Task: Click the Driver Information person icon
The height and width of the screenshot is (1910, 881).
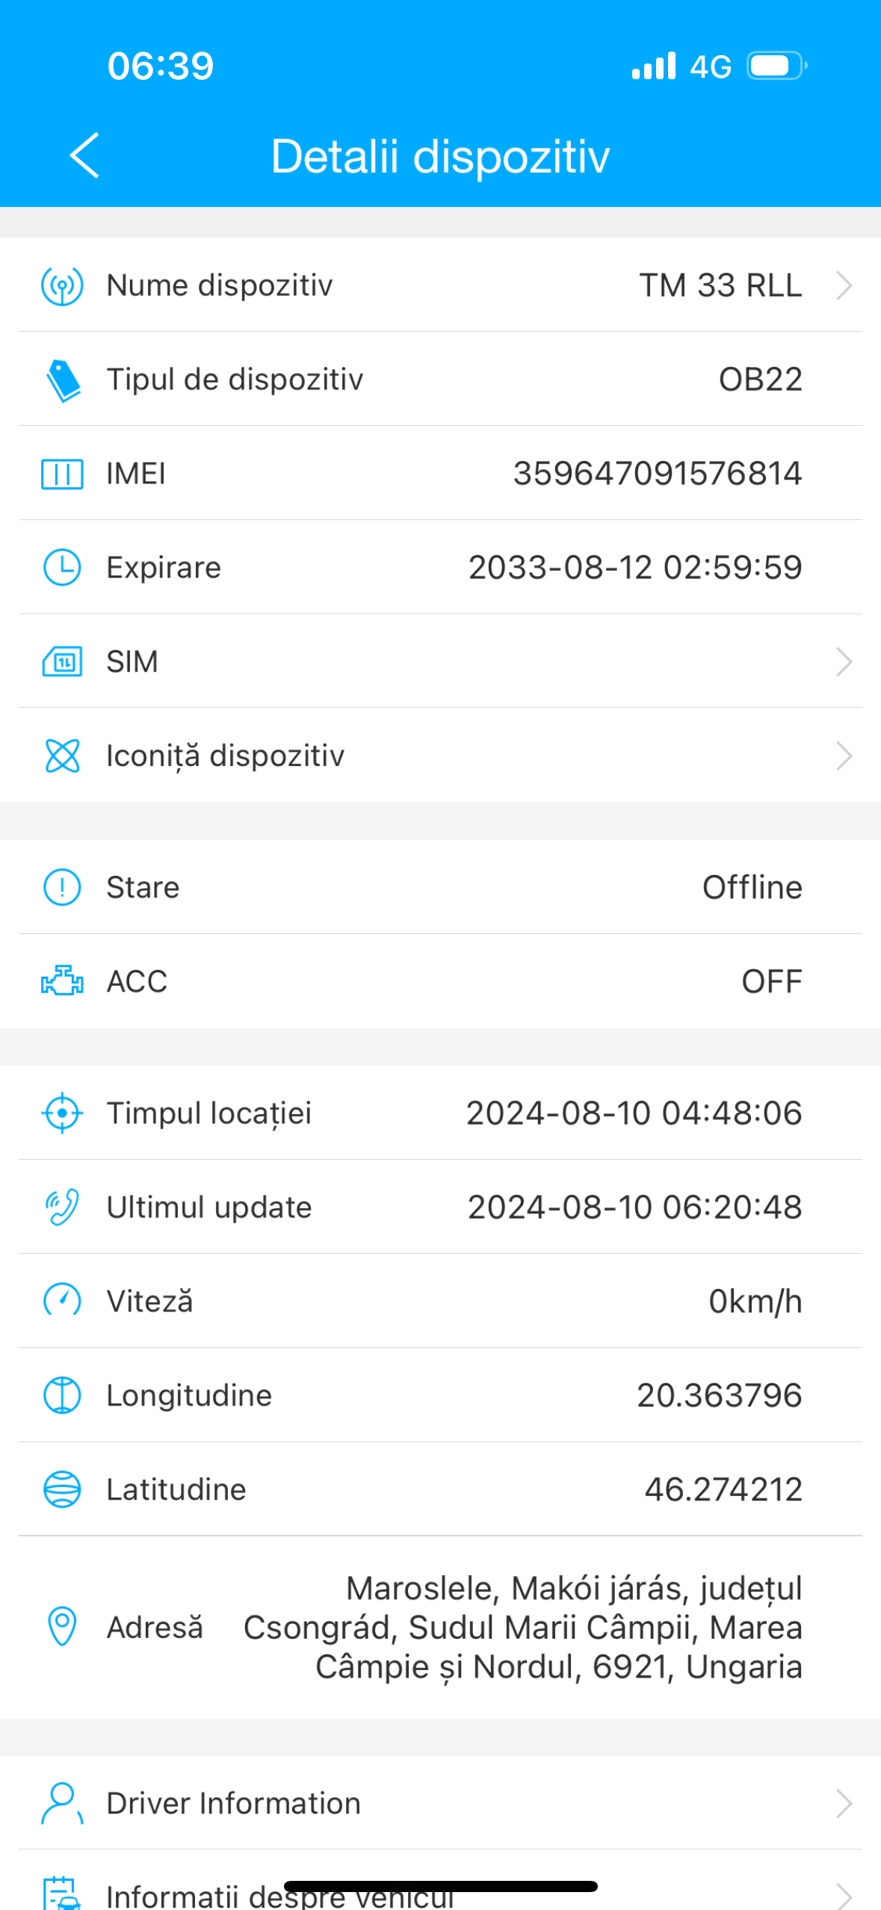Action: [x=62, y=1803]
